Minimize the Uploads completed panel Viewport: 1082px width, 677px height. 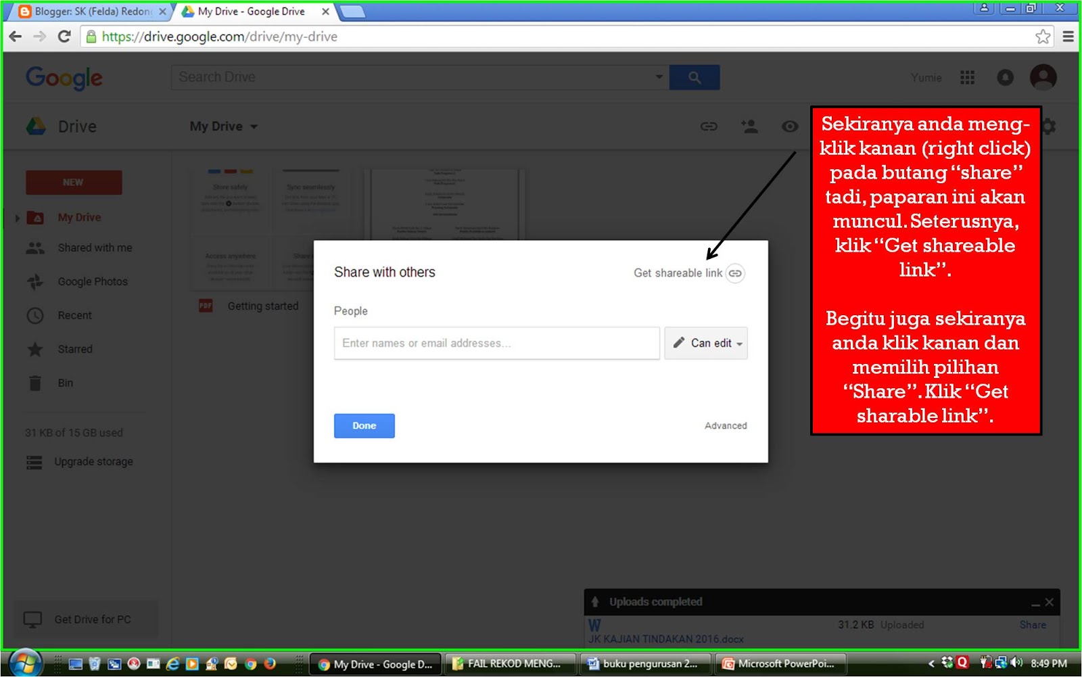pyautogui.click(x=1035, y=603)
